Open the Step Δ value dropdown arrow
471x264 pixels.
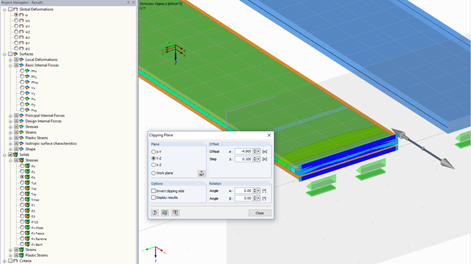coord(258,159)
